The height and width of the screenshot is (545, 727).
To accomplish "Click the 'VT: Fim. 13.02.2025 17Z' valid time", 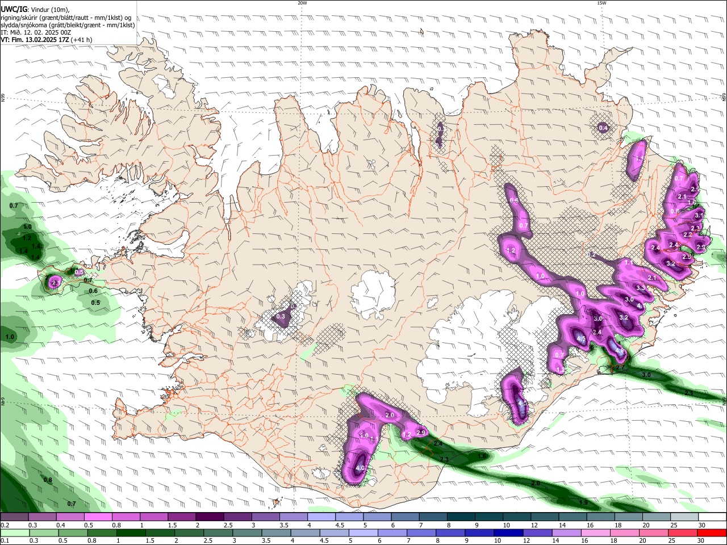I will (35, 40).
